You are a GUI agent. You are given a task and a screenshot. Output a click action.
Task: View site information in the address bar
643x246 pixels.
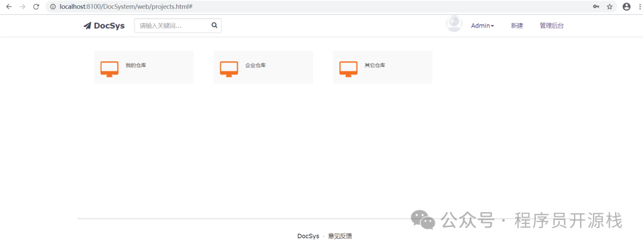(x=53, y=7)
